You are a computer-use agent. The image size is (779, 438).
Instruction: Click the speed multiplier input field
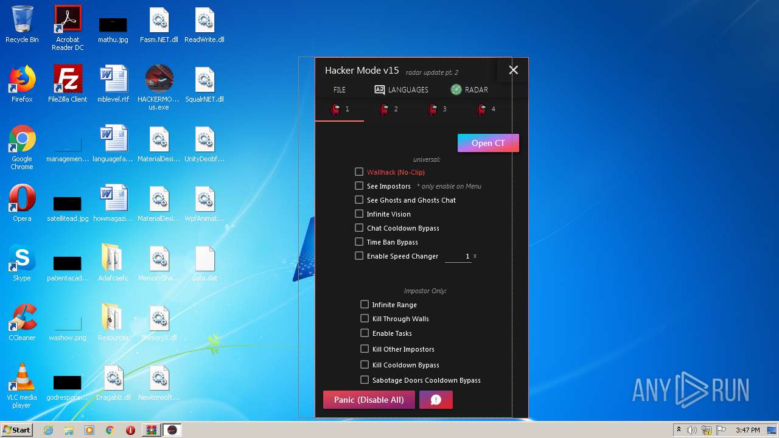pos(458,256)
